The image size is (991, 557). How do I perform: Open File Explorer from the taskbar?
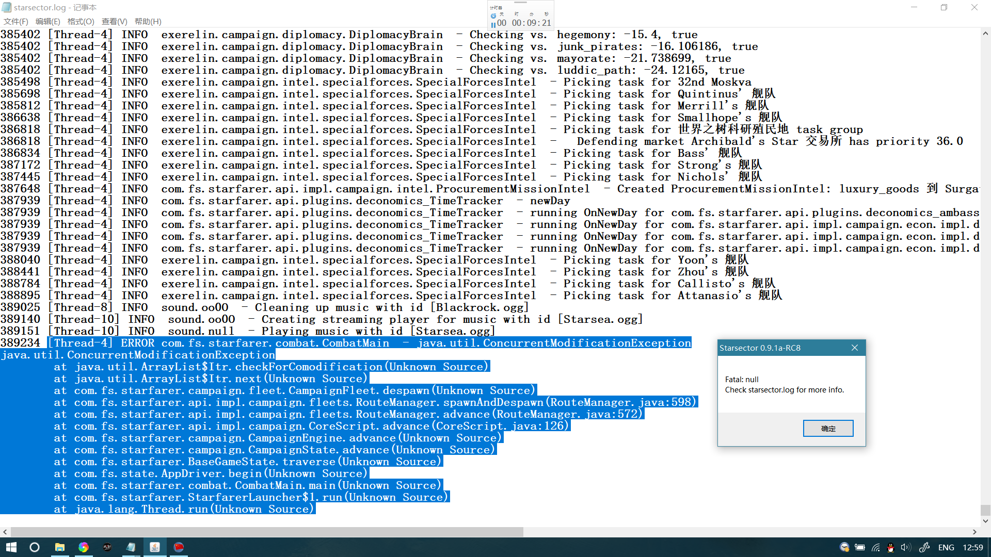pyautogui.click(x=60, y=547)
